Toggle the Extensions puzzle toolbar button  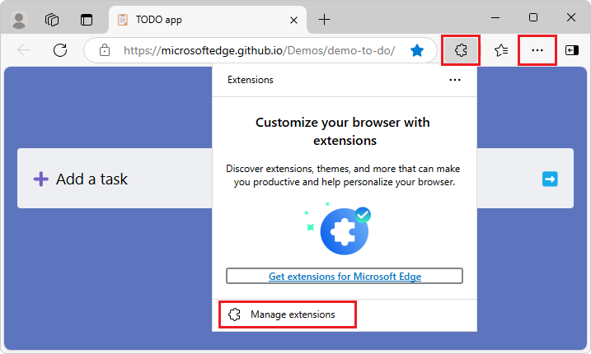click(461, 50)
